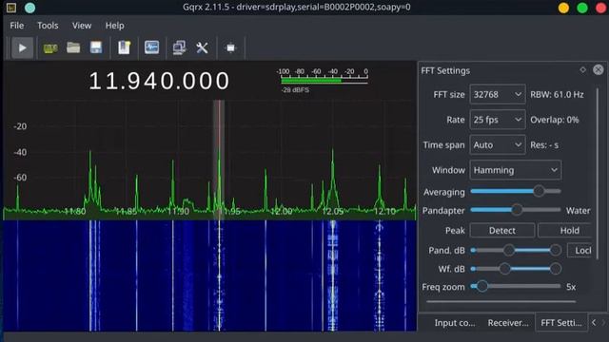Click the Pandapter/Waterfall split slider handle
This screenshot has width=609, height=342.
click(x=517, y=210)
